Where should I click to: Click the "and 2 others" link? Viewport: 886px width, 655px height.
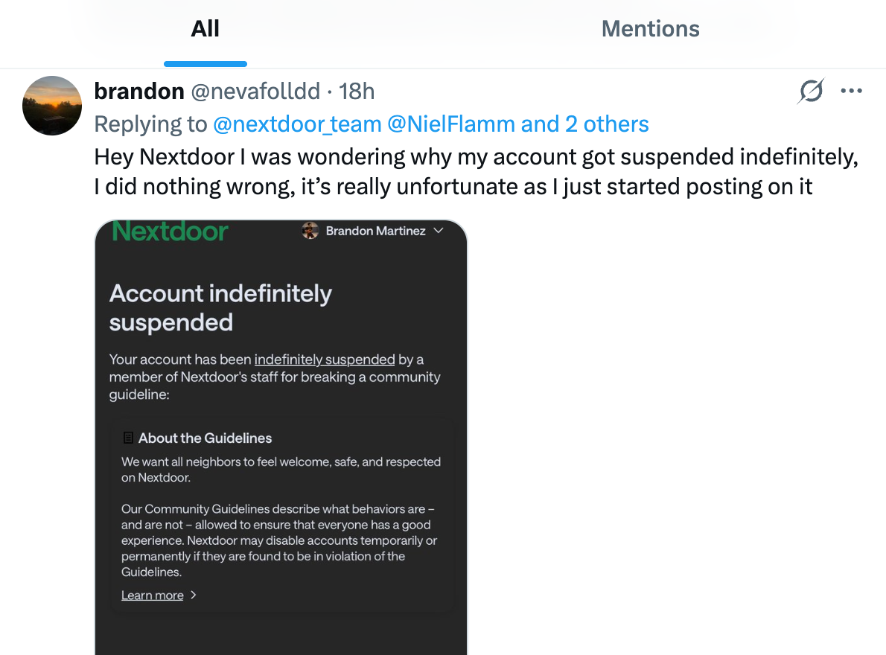pyautogui.click(x=584, y=124)
